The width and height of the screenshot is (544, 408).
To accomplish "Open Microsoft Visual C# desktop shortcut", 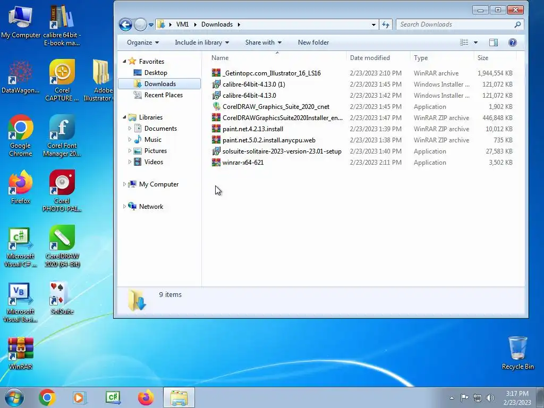I will click(x=21, y=247).
